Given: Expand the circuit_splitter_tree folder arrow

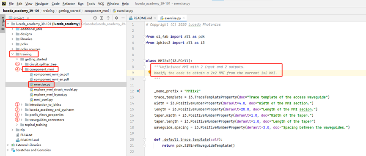Looking at the screenshot, I should pos(22,64).
